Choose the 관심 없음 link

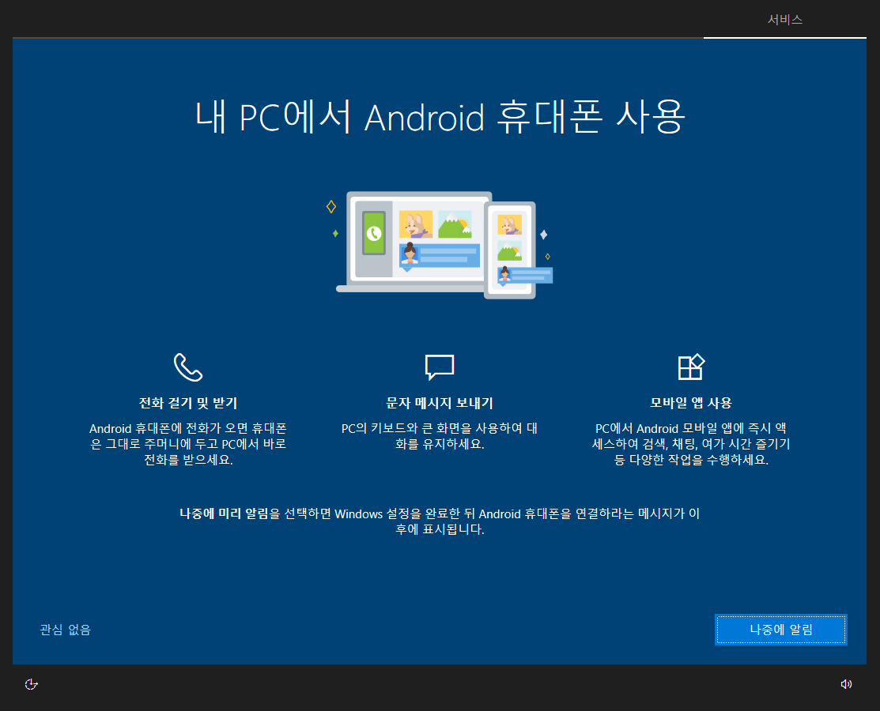[65, 630]
